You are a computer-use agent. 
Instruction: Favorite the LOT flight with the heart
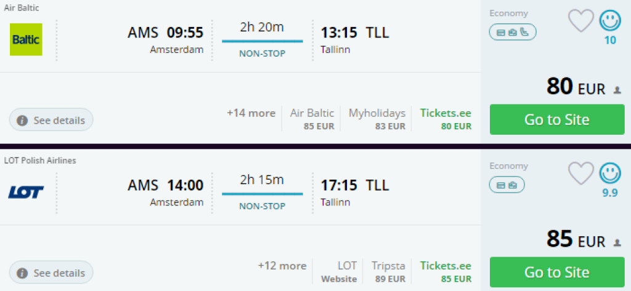coord(580,173)
